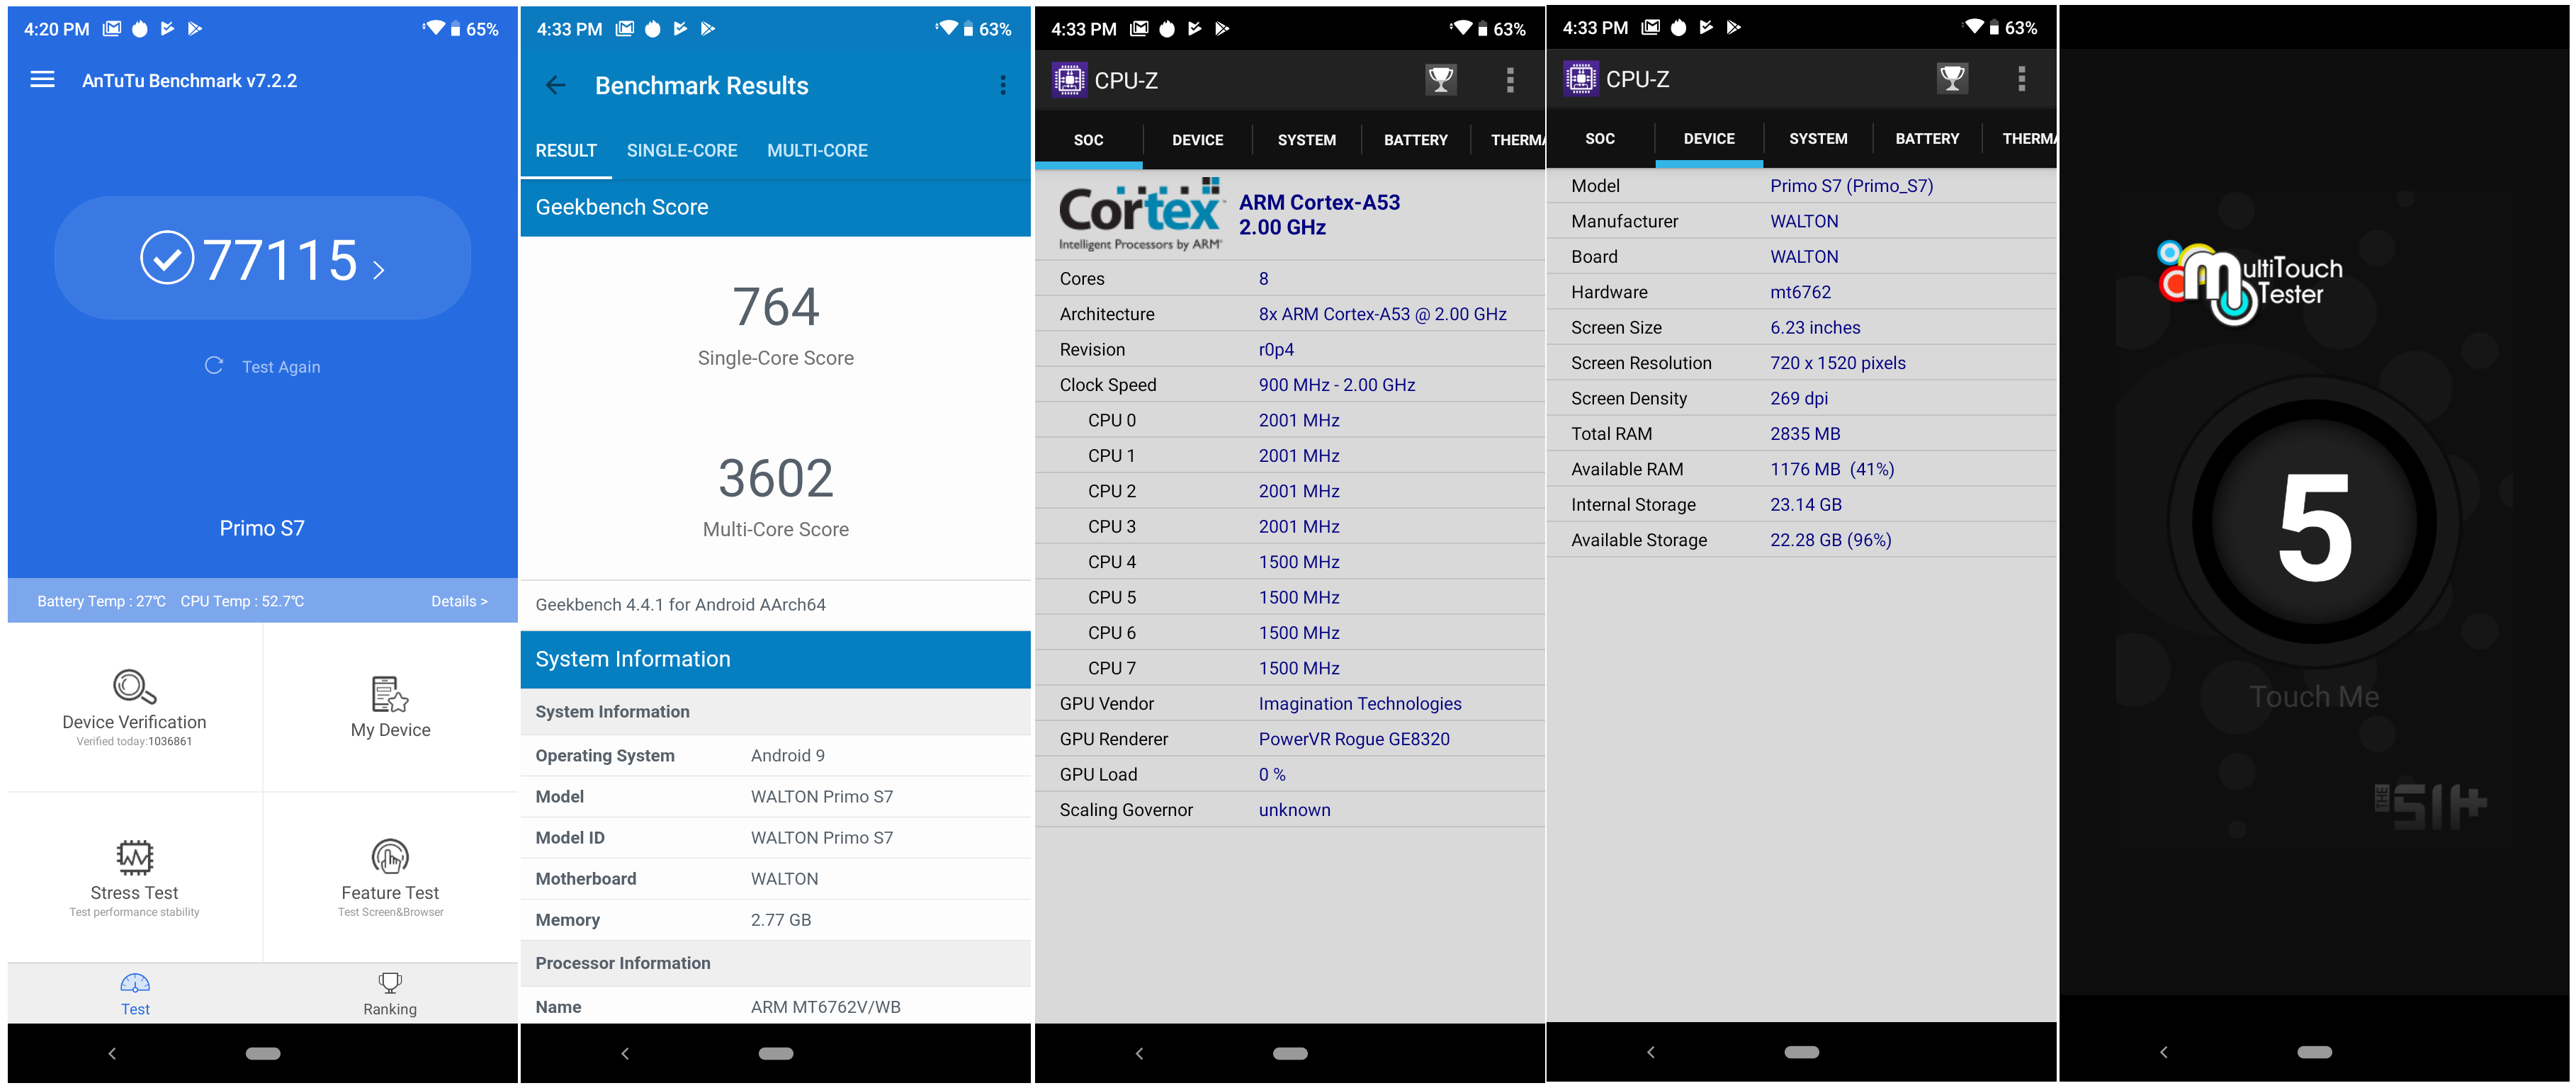Open AnTuTu Ranking bottom tab
This screenshot has height=1088, width=2576.
point(390,994)
